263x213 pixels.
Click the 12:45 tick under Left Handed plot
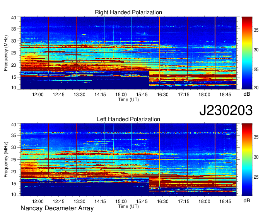pyautogui.click(x=58, y=201)
